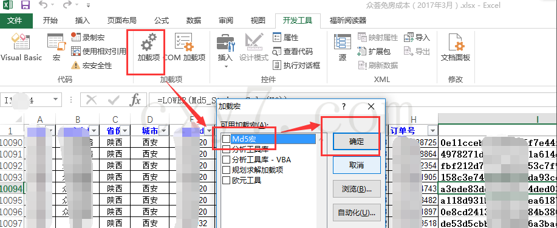
Task: Switch to the 插入 insert tab
Action: tap(83, 20)
